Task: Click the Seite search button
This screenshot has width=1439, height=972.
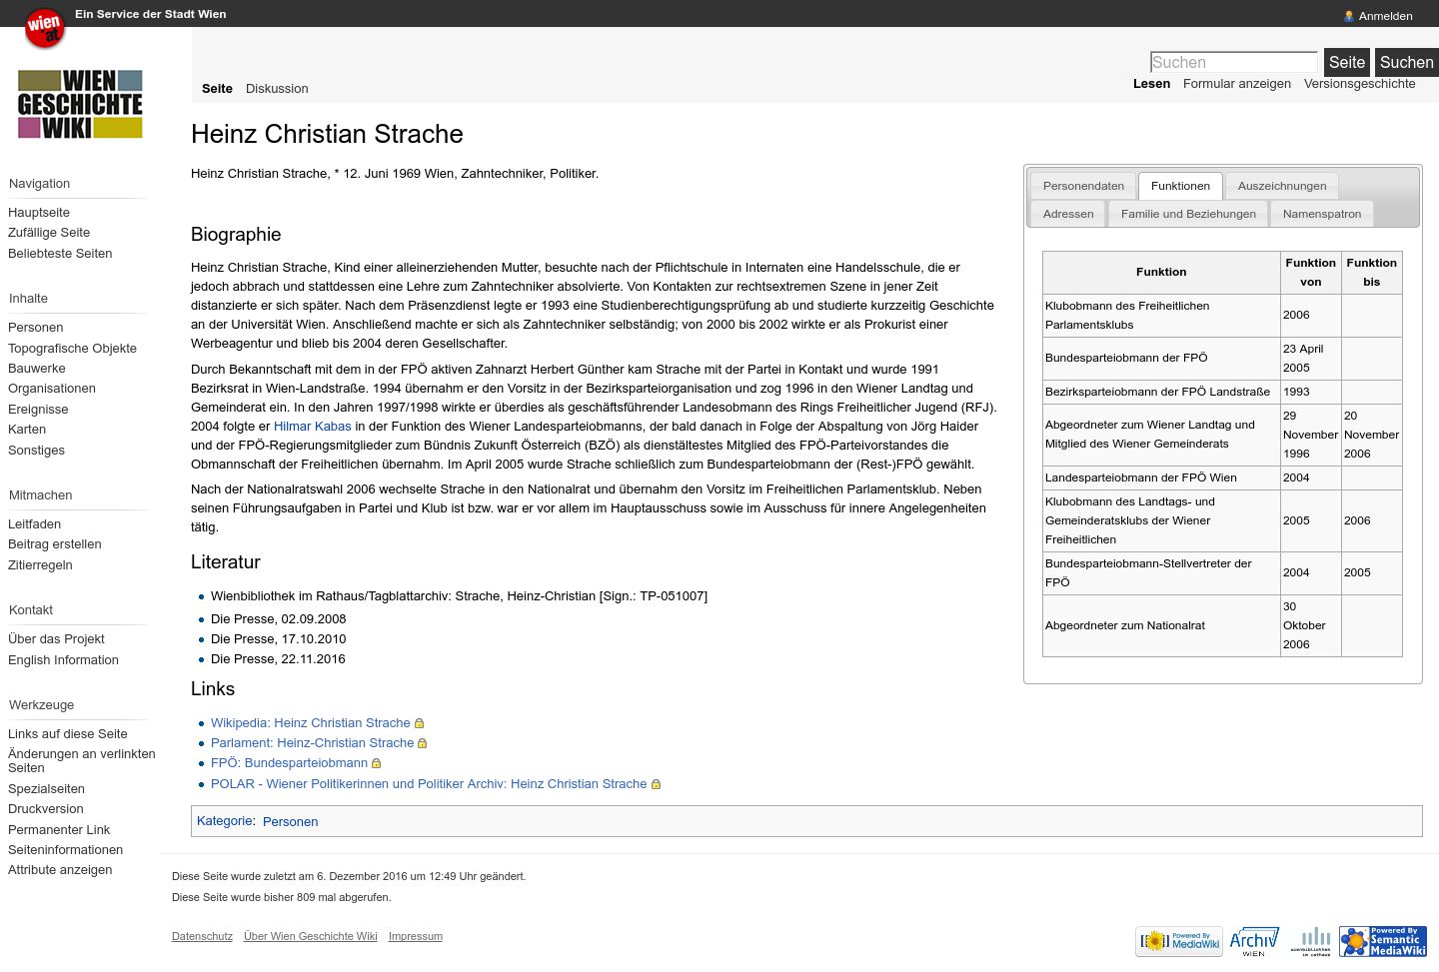Action: pos(1346,62)
